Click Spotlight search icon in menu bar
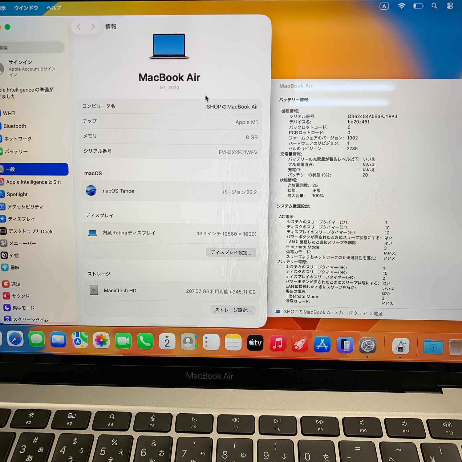The height and width of the screenshot is (462, 462). [x=434, y=6]
